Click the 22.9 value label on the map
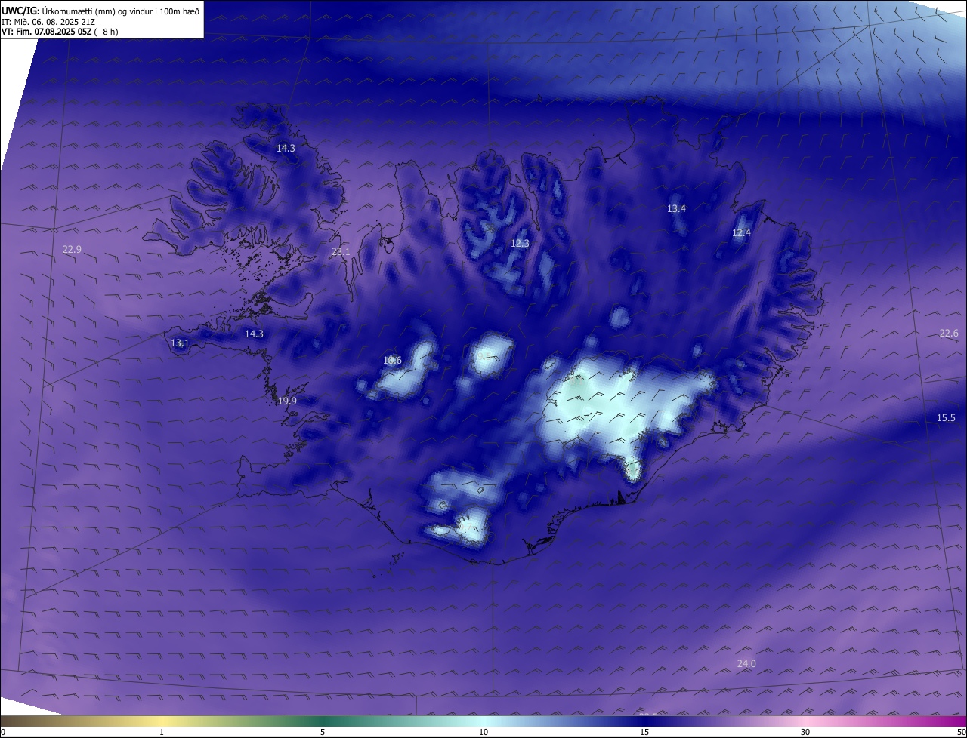 tap(72, 249)
